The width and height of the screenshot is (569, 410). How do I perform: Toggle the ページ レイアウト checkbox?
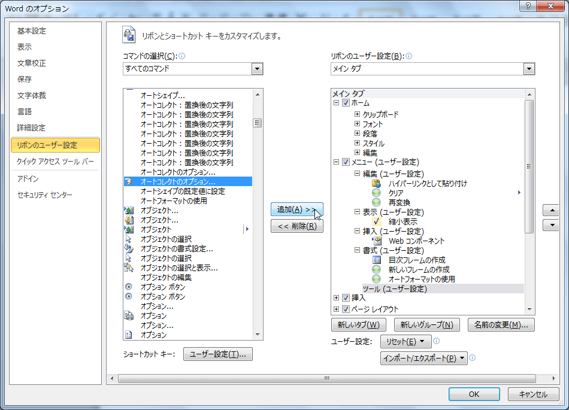(x=346, y=309)
